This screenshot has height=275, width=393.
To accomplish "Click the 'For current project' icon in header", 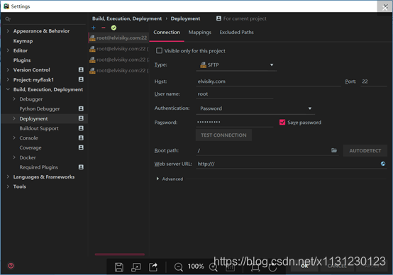I will pos(218,18).
